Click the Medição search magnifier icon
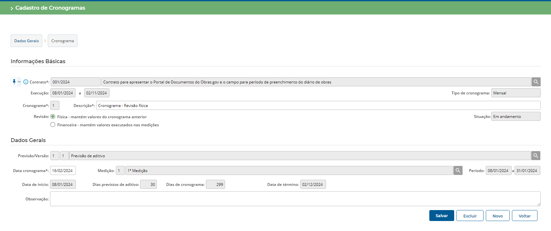 (458, 170)
